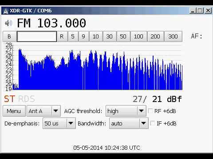Click the 05-05-2014 10:24:38 UTC timestamp
Viewport: 213px width, 159px height.
(106, 148)
